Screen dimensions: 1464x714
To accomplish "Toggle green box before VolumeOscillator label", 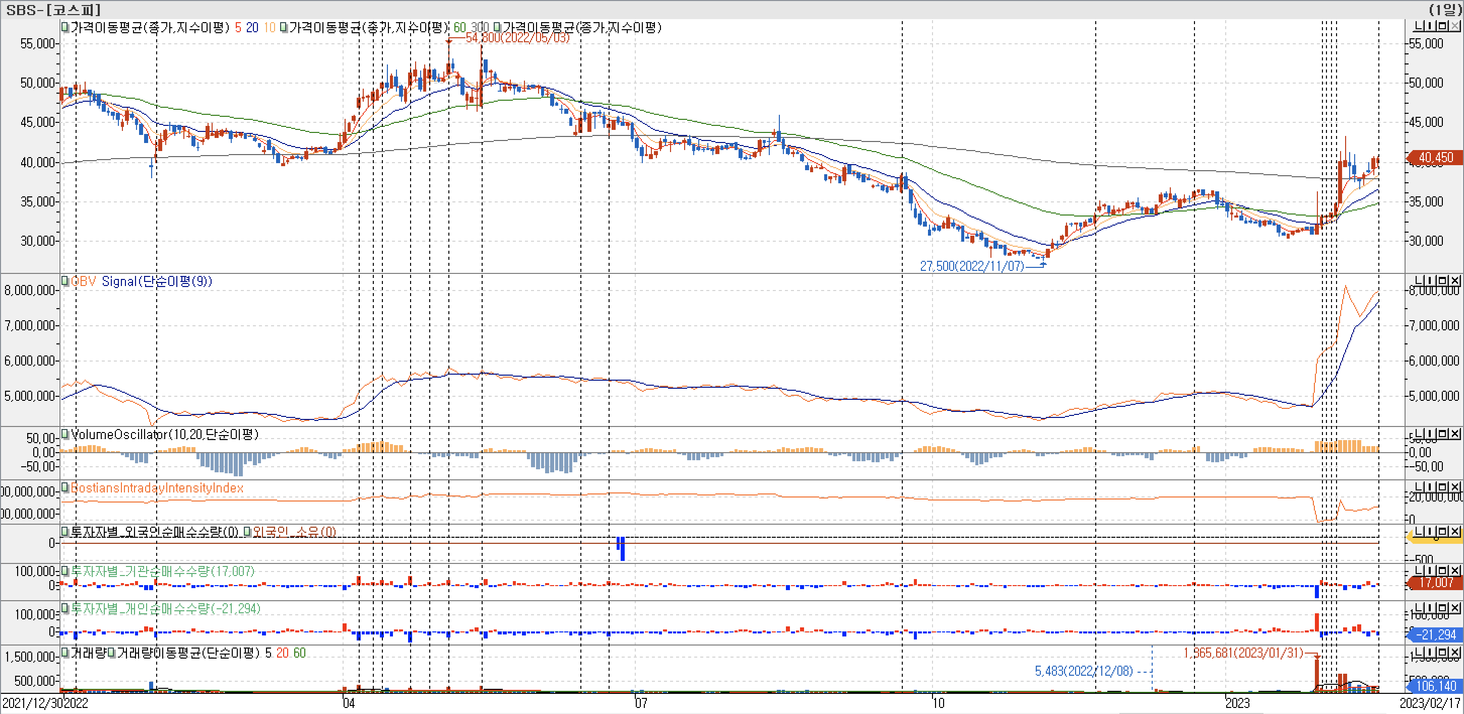I will click(65, 435).
